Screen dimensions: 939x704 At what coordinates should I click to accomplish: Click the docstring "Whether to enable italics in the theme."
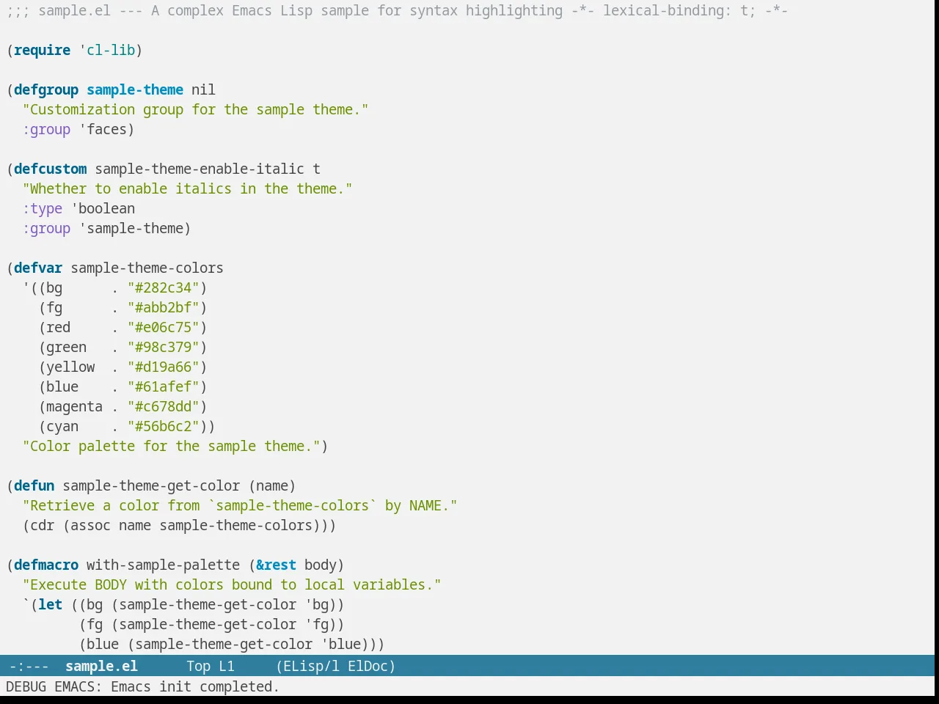(x=187, y=188)
